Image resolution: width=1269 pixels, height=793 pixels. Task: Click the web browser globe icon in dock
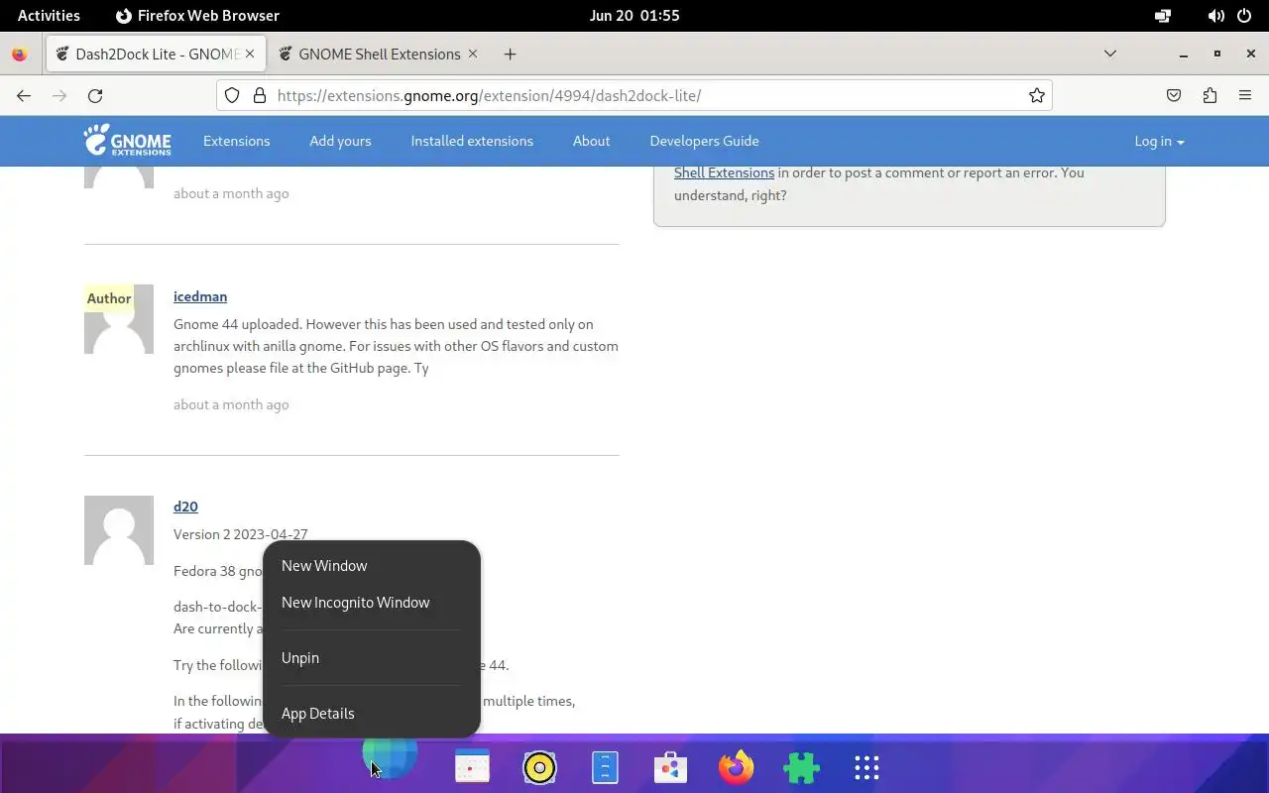[390, 755]
